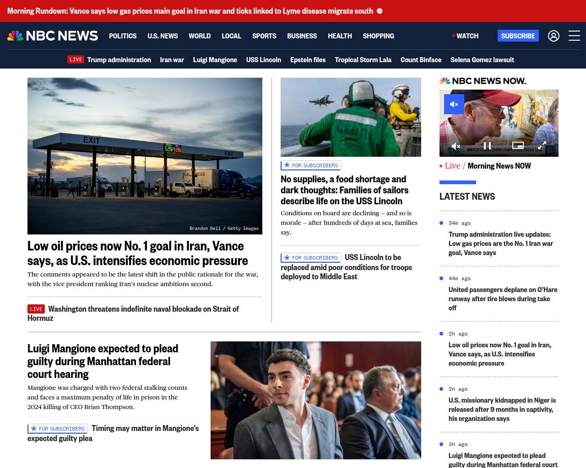Viewport: 586px width, 468px height.
Task: Open the Count Binface trending topic
Action: coord(421,59)
